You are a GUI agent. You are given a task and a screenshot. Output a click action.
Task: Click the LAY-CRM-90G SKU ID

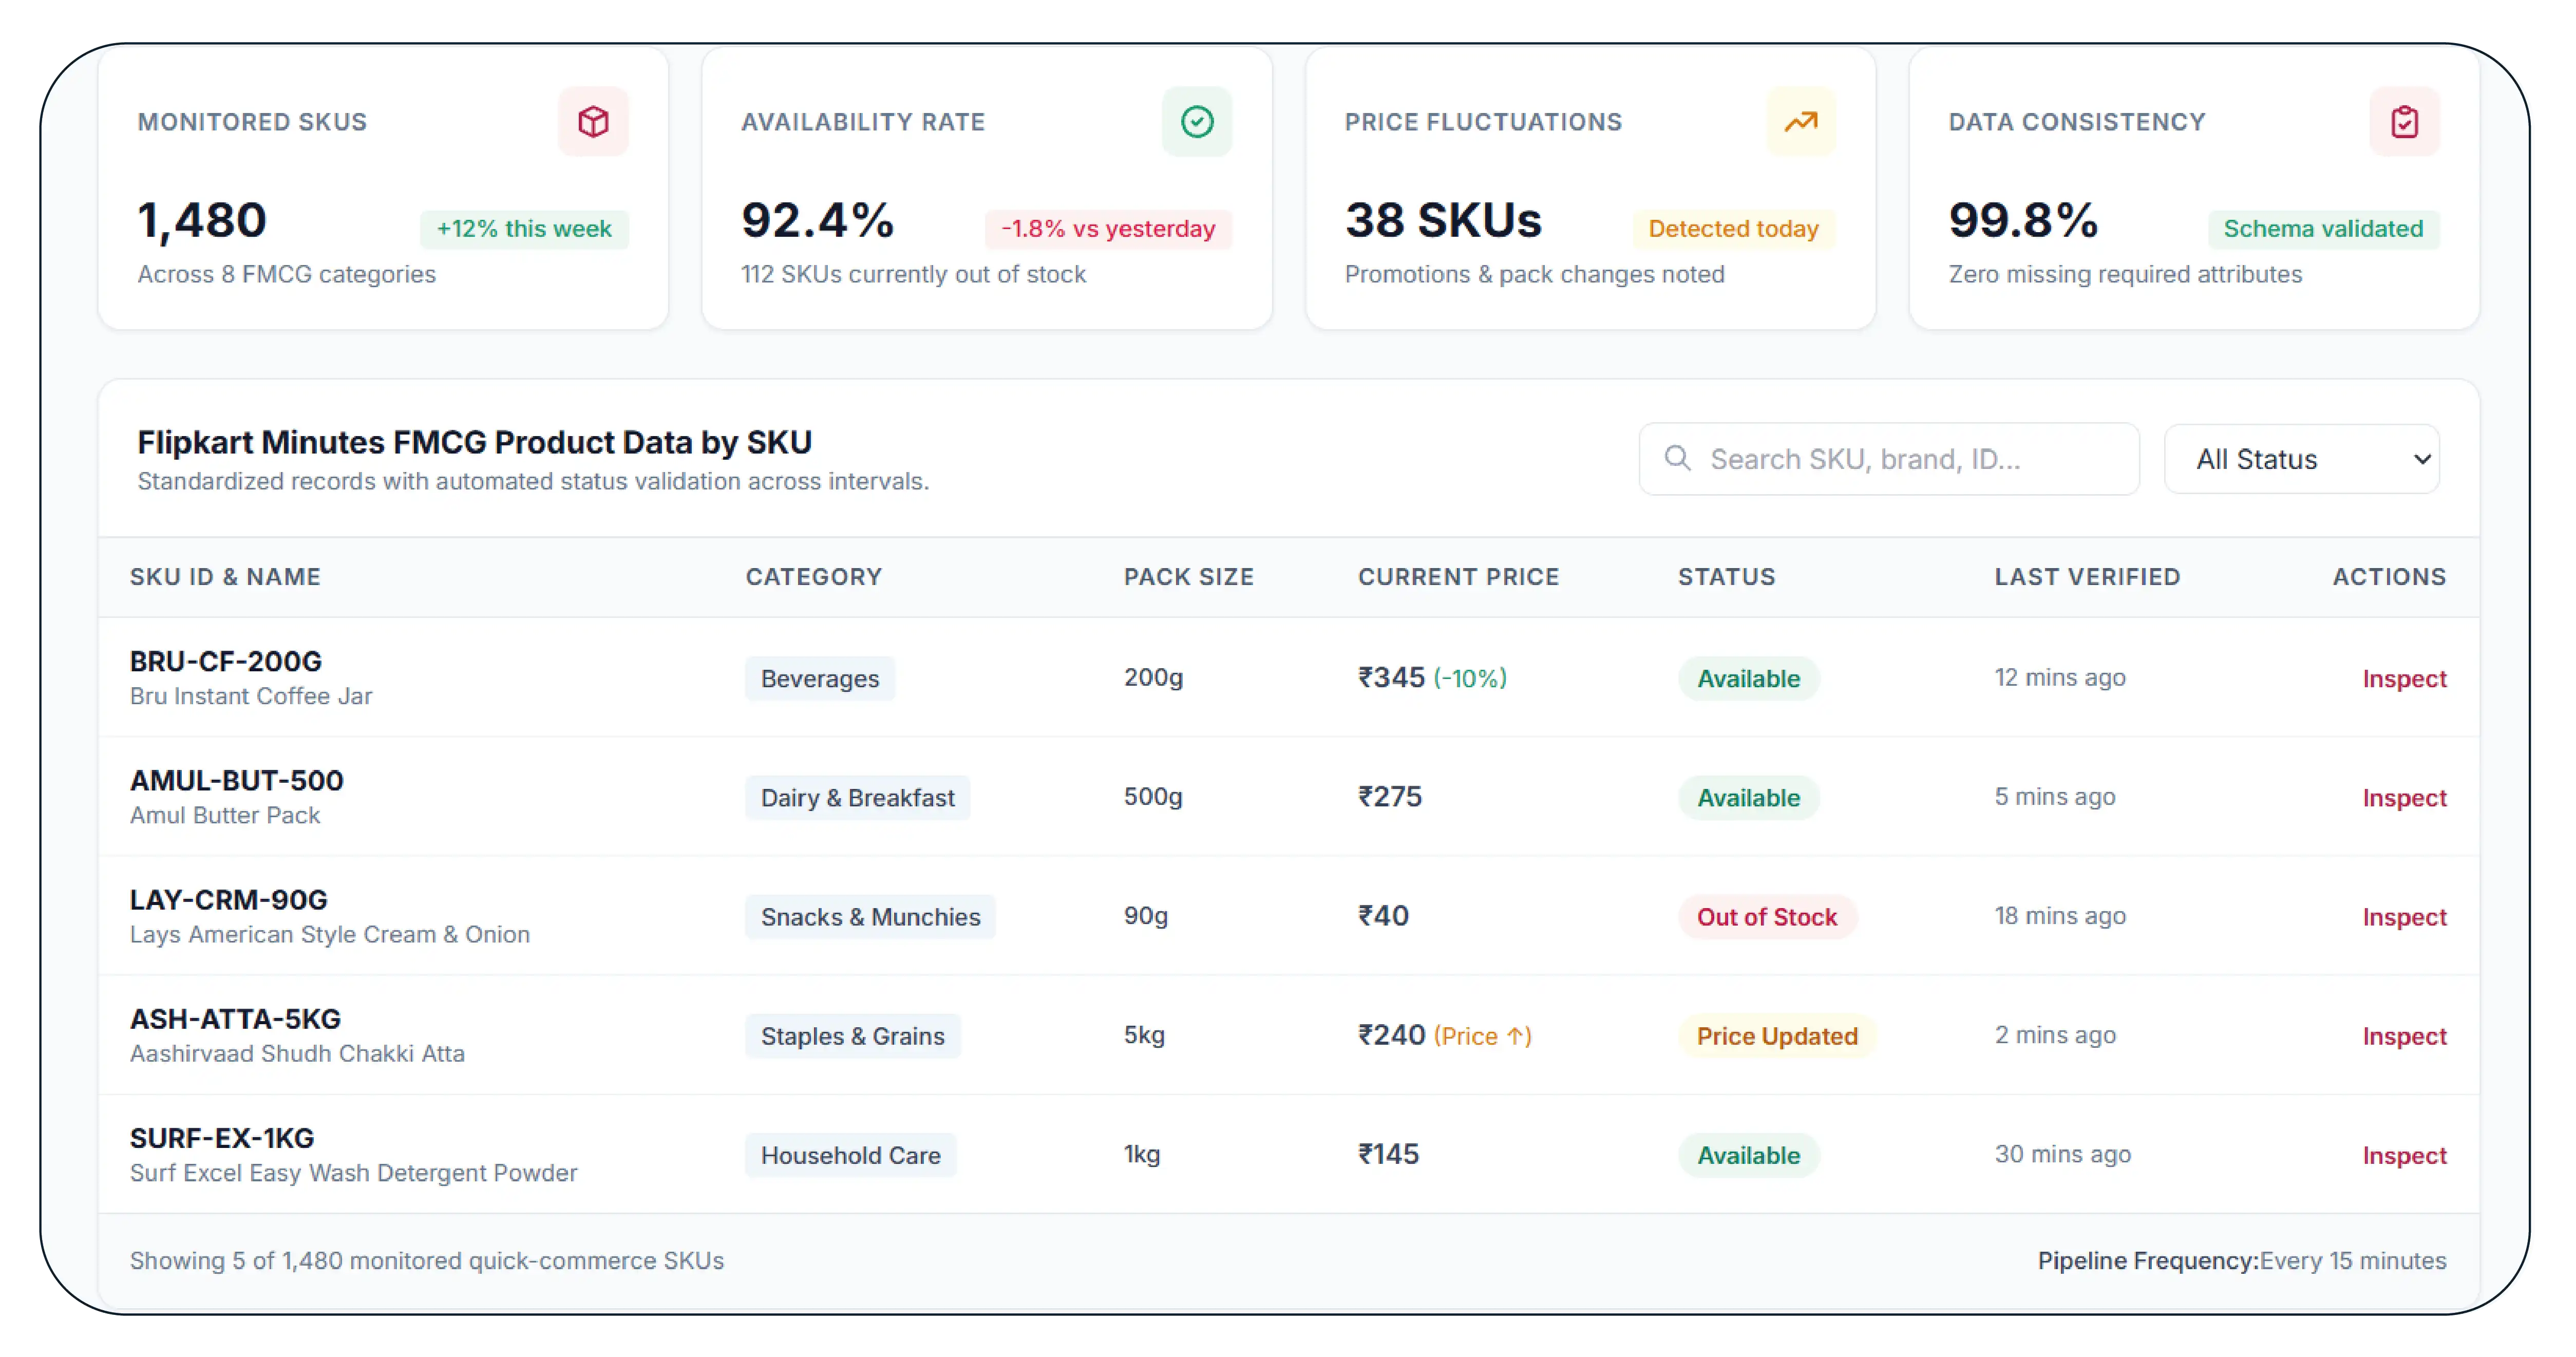(229, 899)
